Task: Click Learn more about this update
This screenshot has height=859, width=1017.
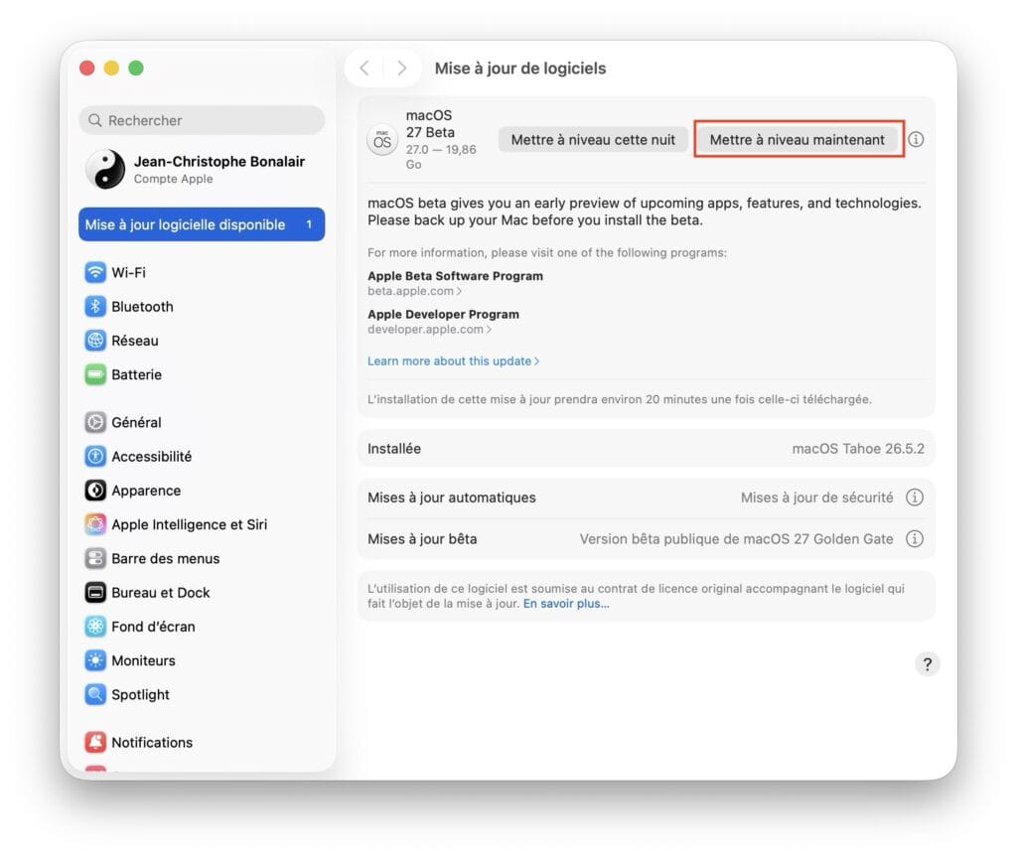Action: [x=453, y=361]
